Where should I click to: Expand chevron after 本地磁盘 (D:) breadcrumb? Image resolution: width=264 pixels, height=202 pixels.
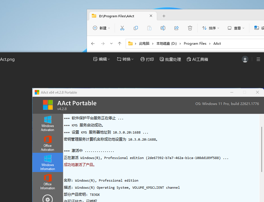click(180, 44)
